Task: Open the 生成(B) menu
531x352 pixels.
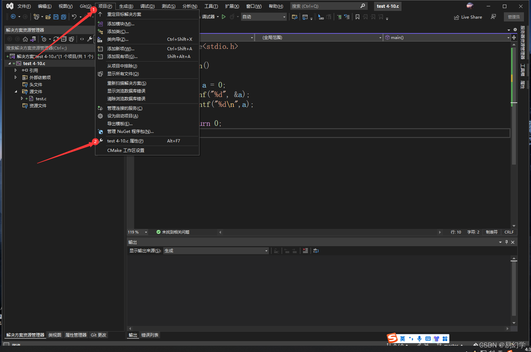Action: click(x=126, y=6)
